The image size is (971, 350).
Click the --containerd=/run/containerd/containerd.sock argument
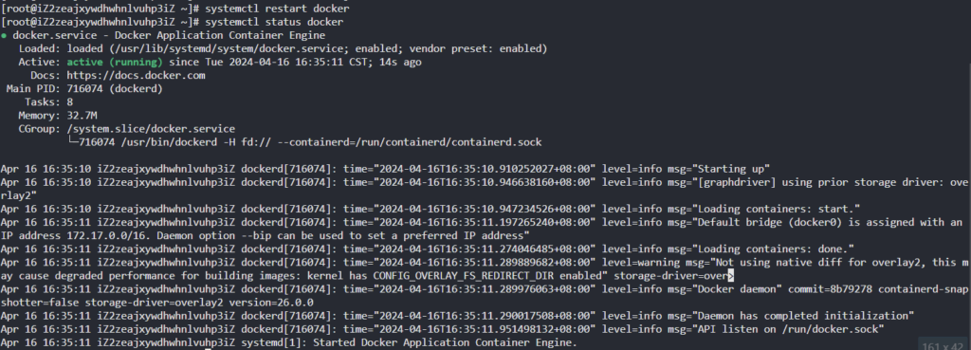click(410, 142)
